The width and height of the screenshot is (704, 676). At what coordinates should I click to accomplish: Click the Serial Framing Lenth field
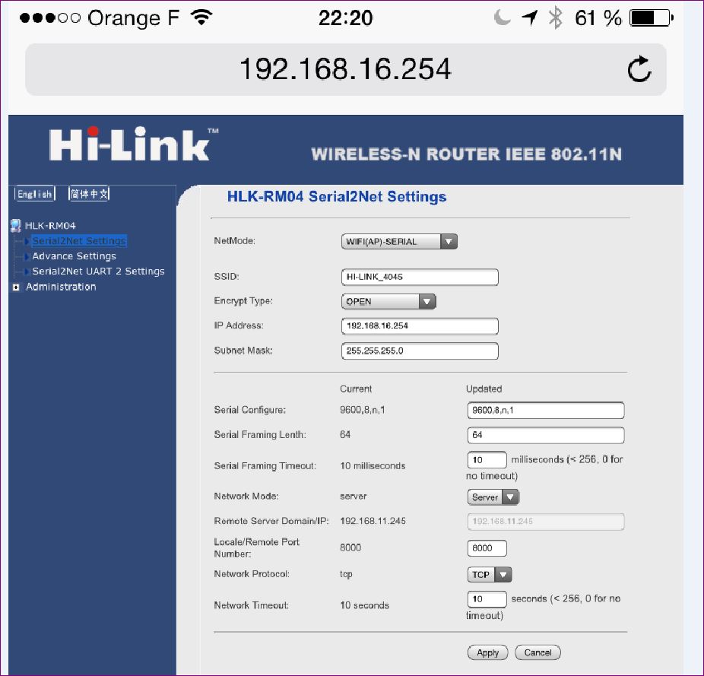pos(546,435)
